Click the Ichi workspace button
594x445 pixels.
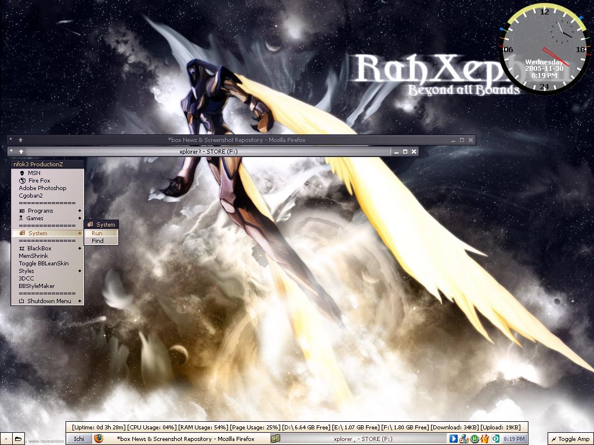(x=79, y=439)
